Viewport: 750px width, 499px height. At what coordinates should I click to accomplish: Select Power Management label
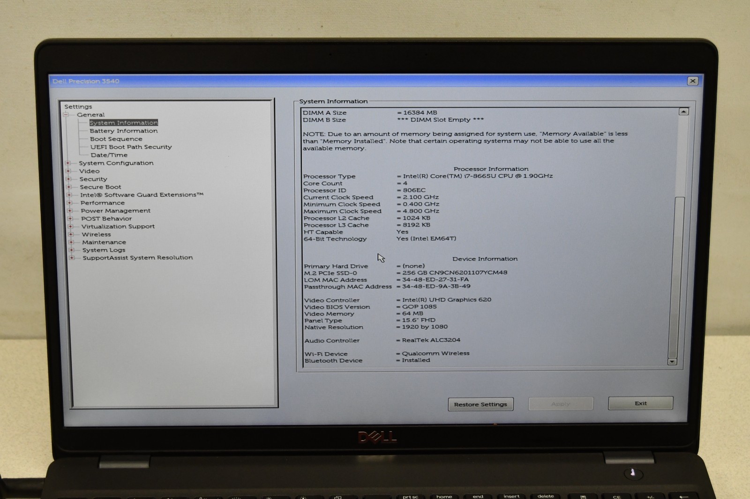[116, 211]
